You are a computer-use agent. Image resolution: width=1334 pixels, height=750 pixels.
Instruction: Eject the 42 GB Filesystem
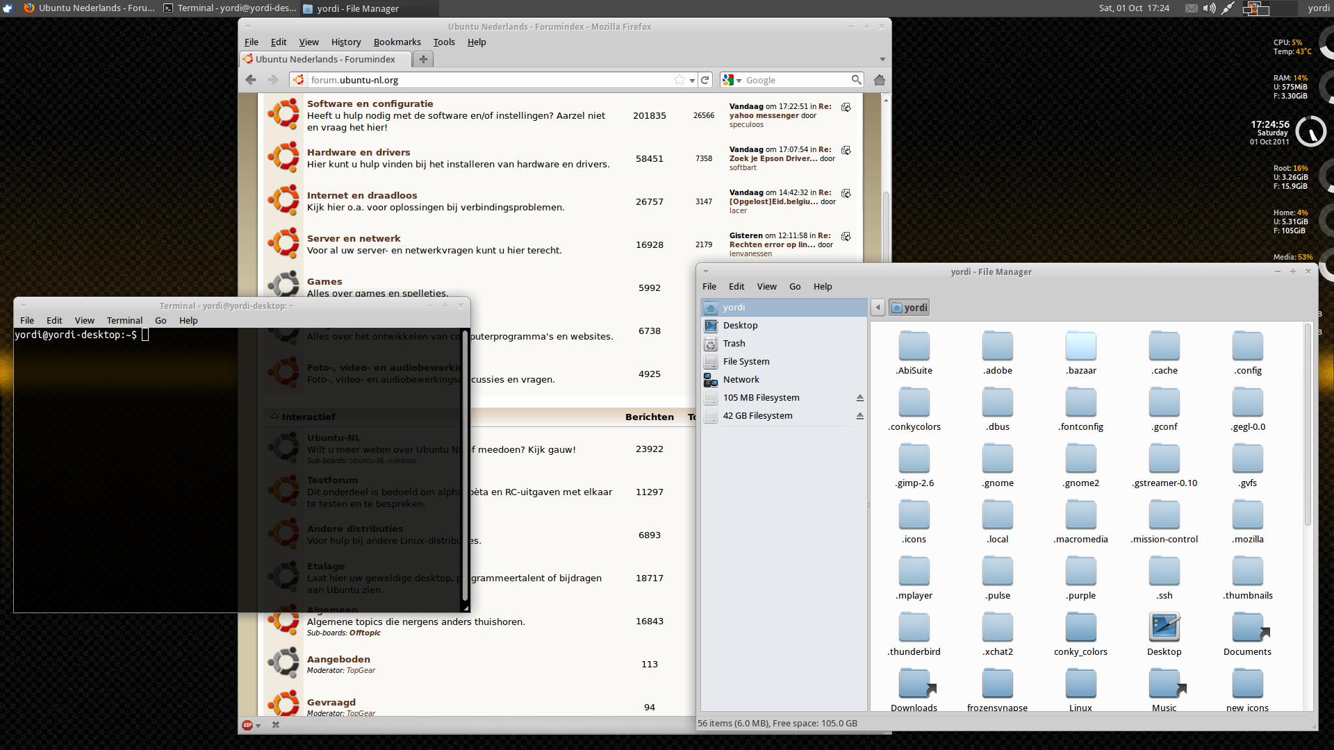(859, 416)
